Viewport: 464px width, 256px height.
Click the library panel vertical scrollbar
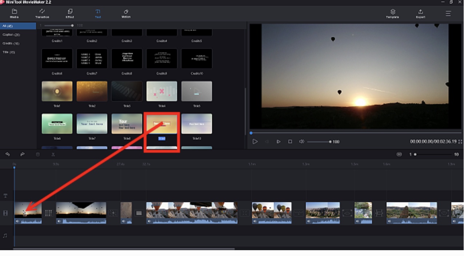(x=245, y=102)
